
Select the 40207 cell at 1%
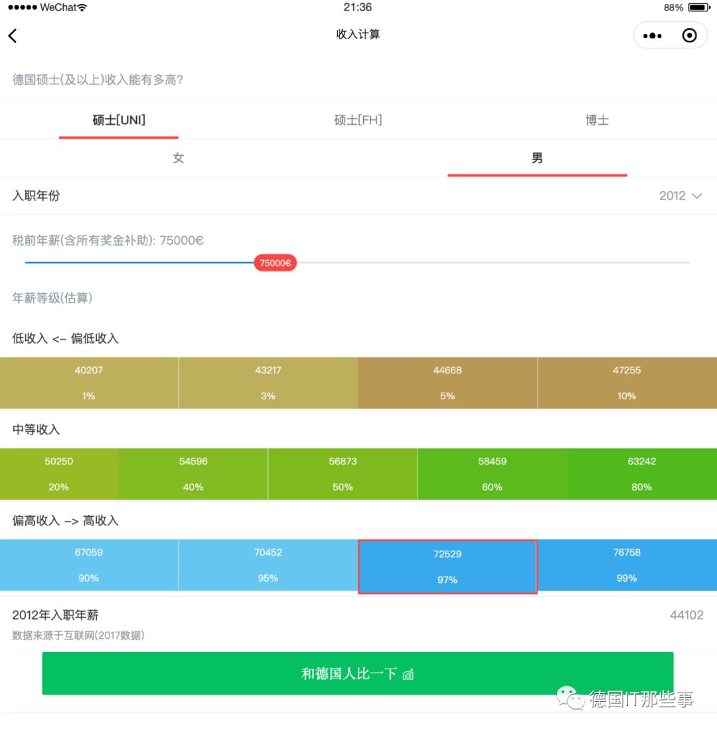[88, 383]
